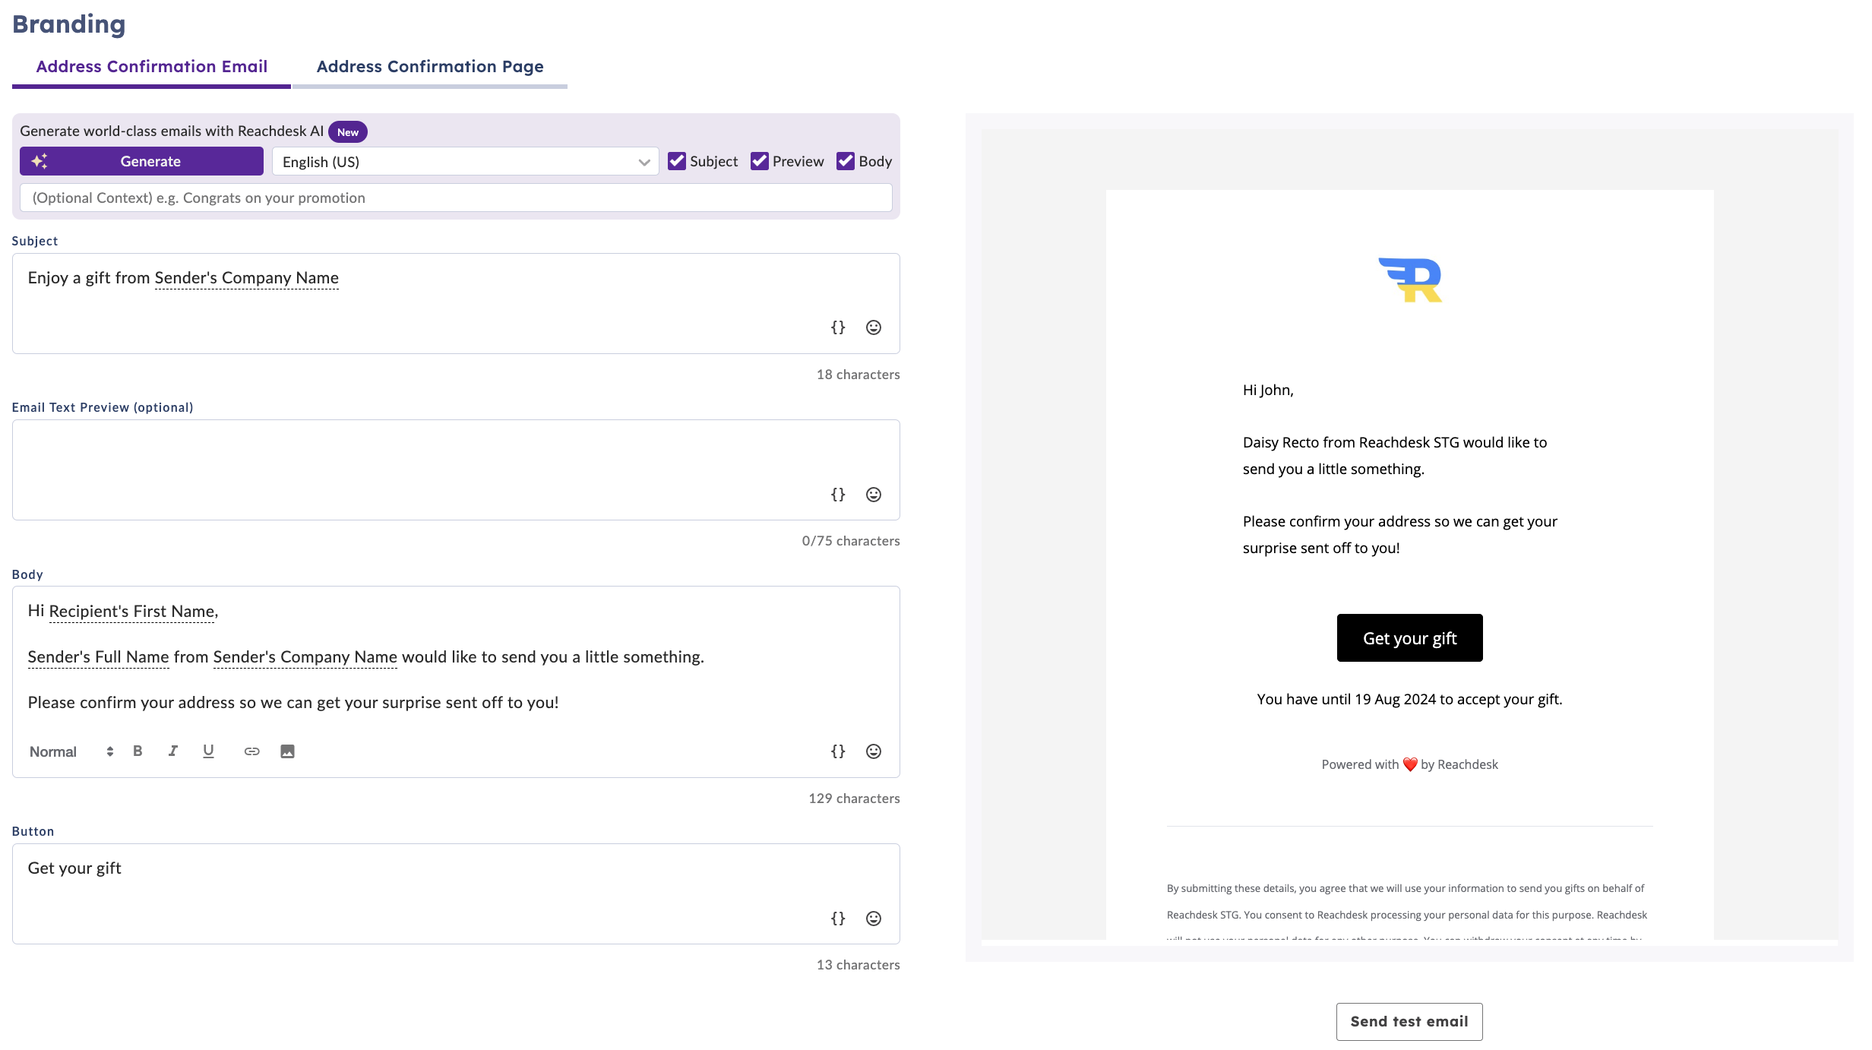Open emoji picker in Button field
The width and height of the screenshot is (1872, 1050).
point(874,919)
